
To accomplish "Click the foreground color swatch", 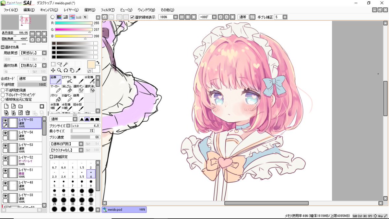I will pyautogui.click(x=91, y=64).
